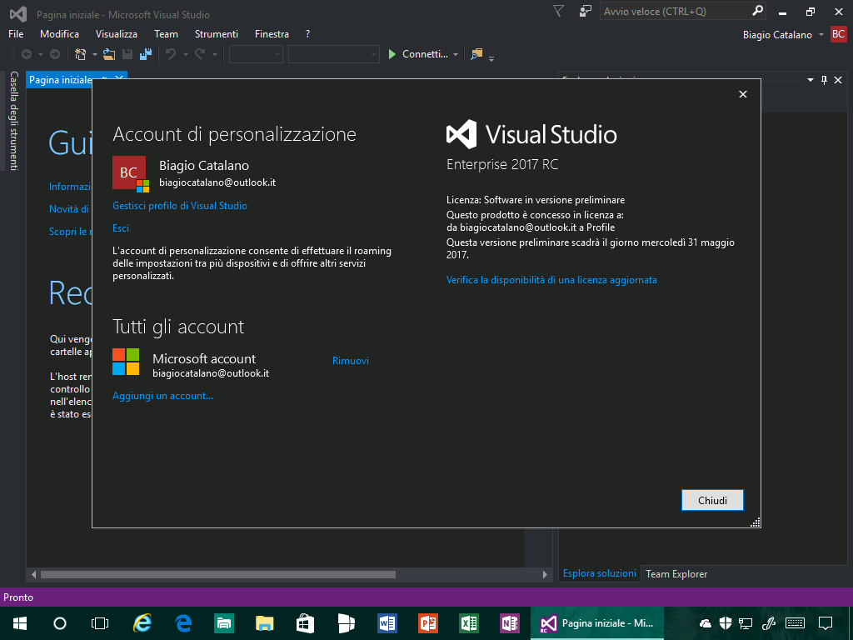853x640 pixels.
Task: Click the pin icon on Esplora soluzioni
Action: (824, 80)
